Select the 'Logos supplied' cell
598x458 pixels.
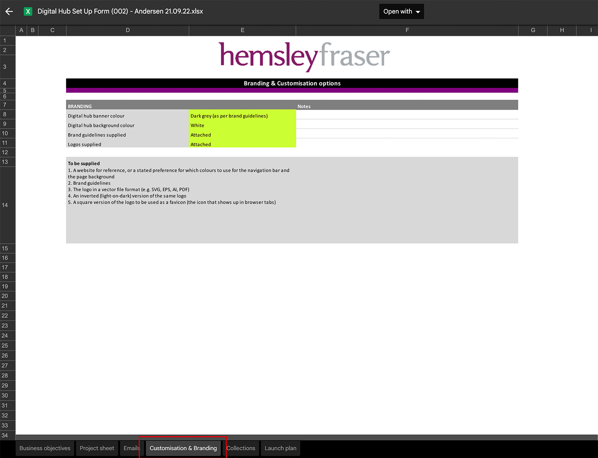point(128,144)
